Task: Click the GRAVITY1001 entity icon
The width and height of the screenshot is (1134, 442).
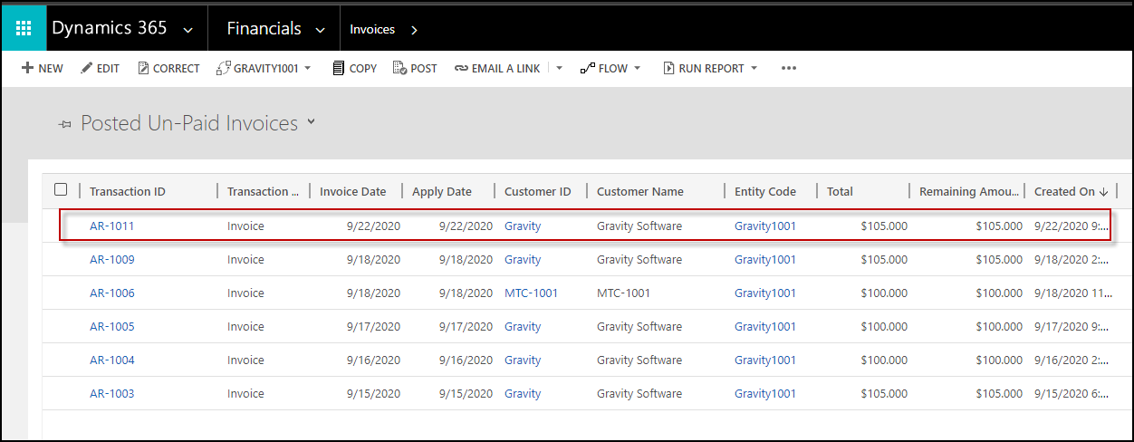Action: click(223, 68)
